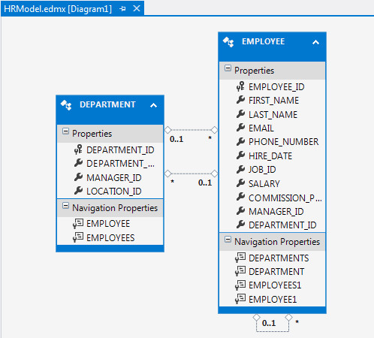Screen dimensions: 374x338
Task: Select the DEPARTMENTS navigation property
Action: click(279, 258)
